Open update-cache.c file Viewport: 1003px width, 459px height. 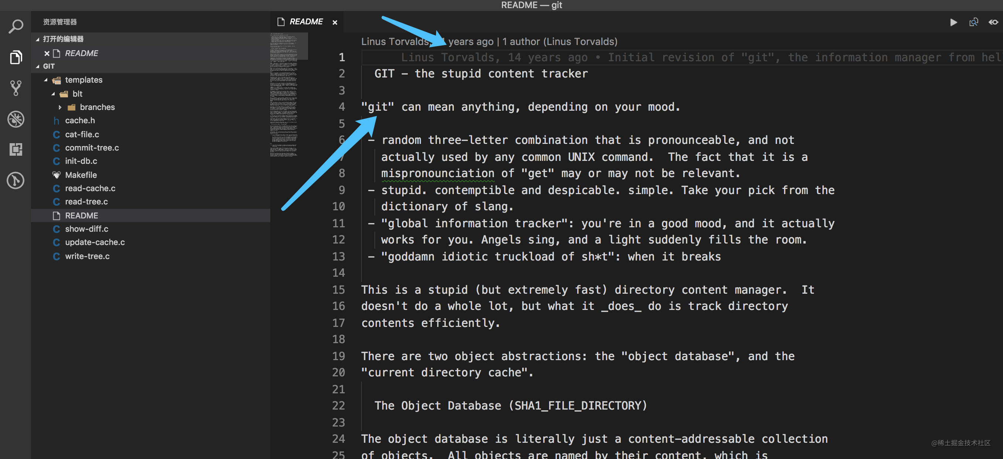coord(95,242)
